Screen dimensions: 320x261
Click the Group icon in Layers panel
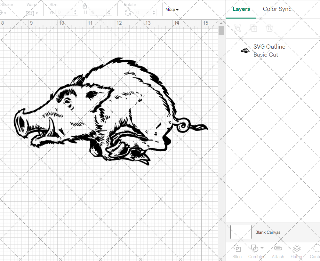[x=237, y=28]
